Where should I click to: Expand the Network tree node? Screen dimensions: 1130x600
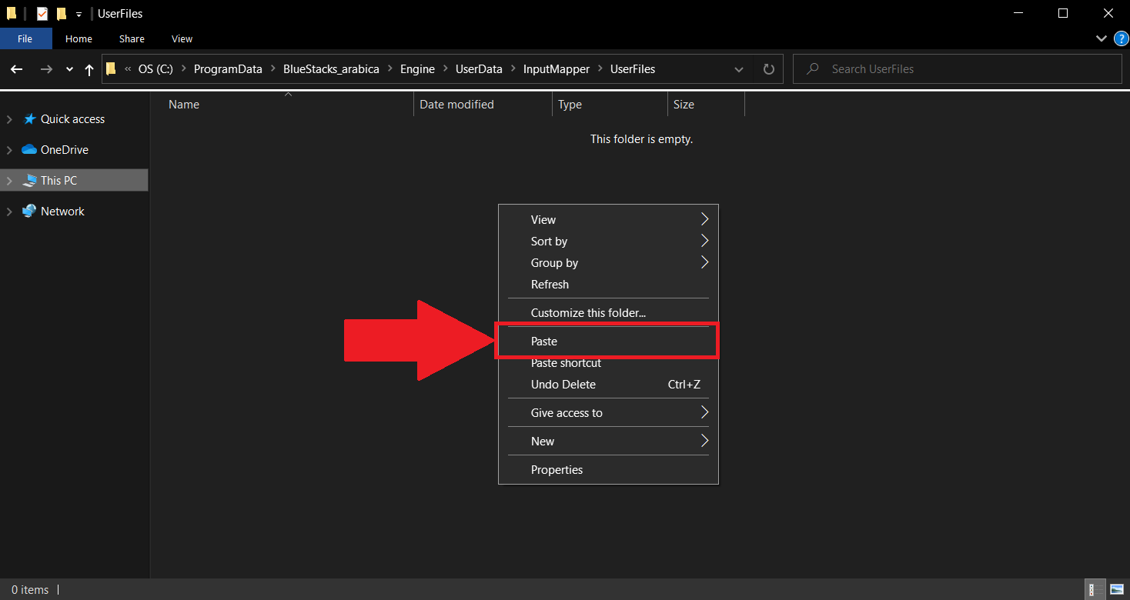(x=9, y=212)
